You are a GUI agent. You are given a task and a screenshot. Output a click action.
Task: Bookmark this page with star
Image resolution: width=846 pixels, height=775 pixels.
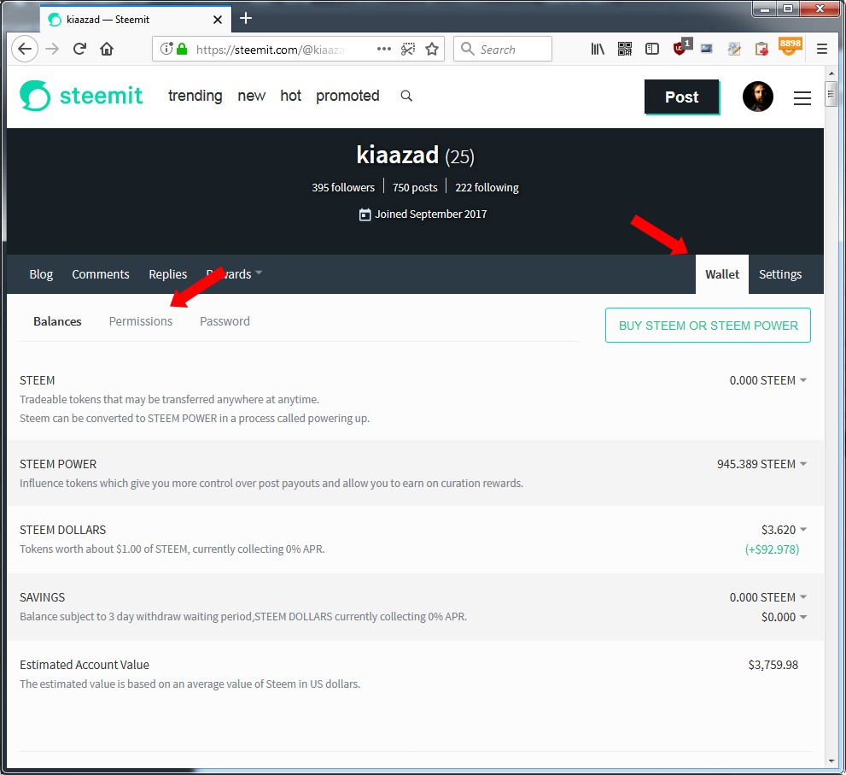[x=432, y=50]
